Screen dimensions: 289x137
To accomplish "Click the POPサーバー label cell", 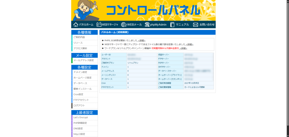I will point(170,63).
